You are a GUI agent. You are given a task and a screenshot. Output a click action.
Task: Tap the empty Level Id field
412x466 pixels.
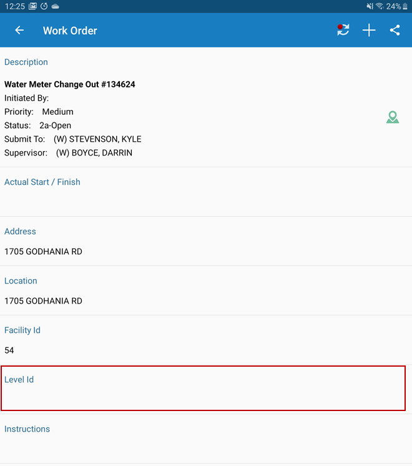(203, 396)
